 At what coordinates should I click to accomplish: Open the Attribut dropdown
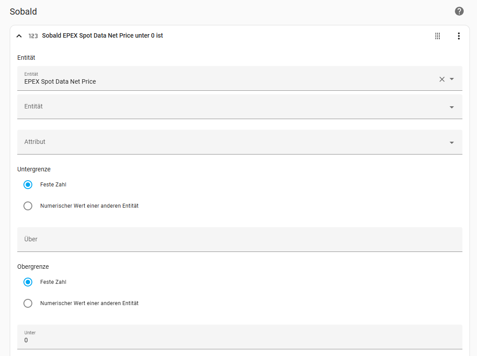click(452, 143)
